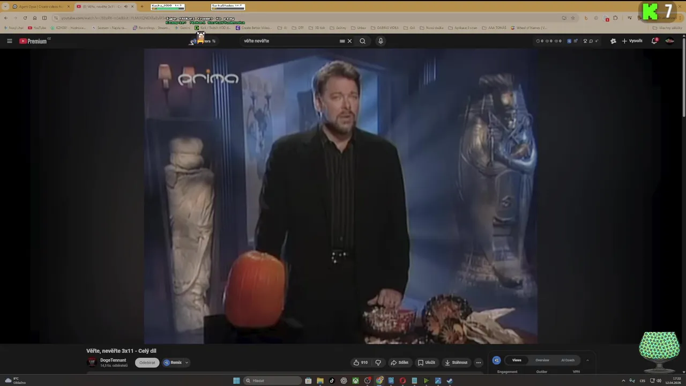Open more actions three-dot menu
686x386 pixels.
(479, 362)
